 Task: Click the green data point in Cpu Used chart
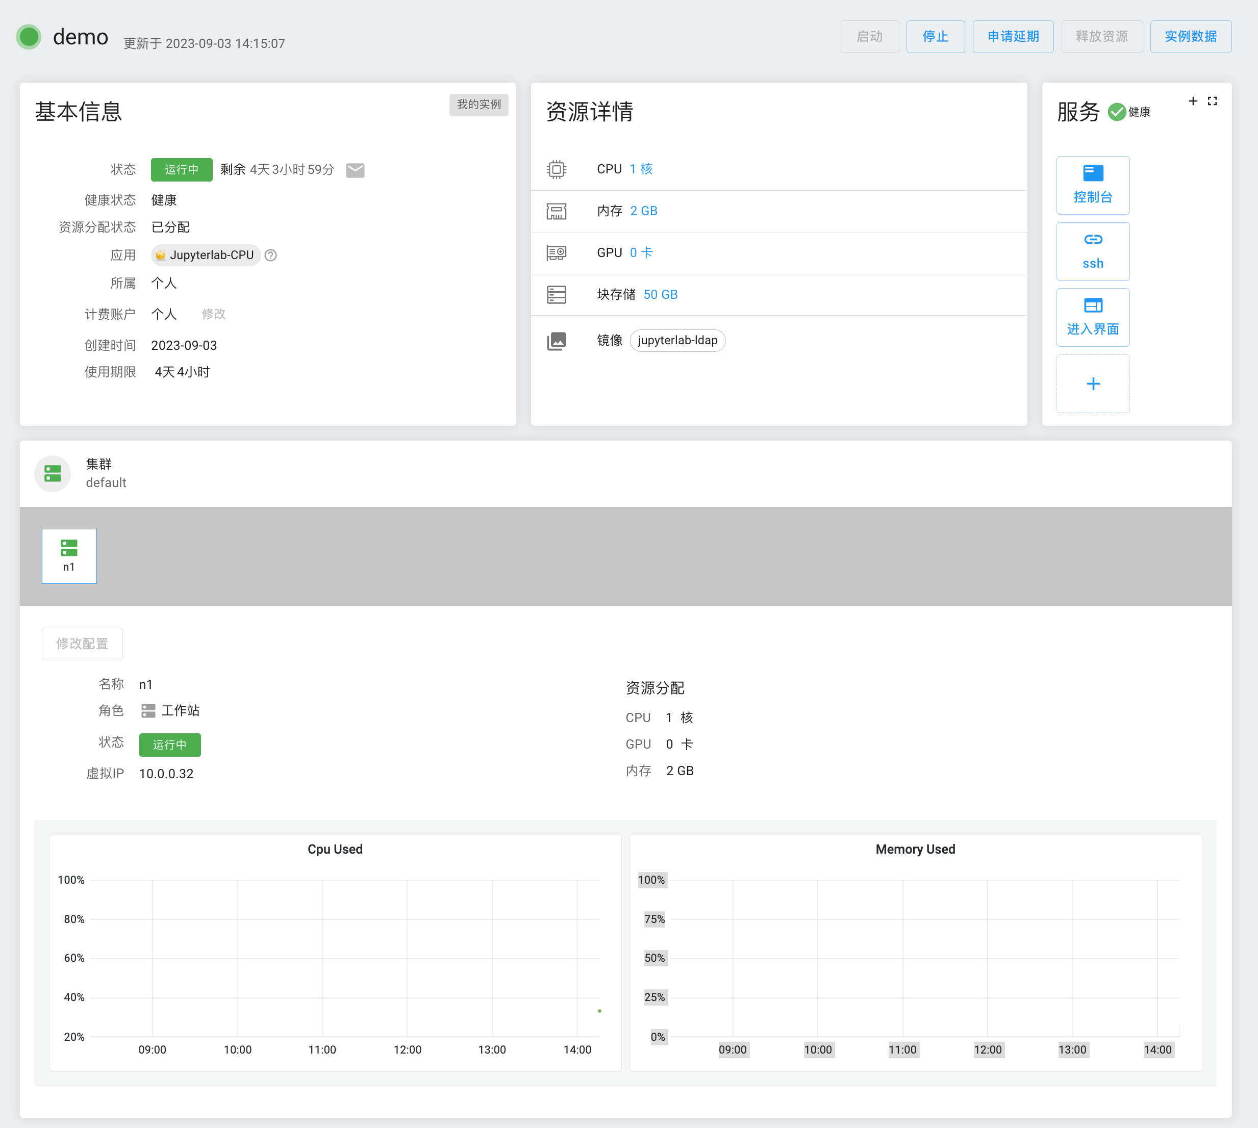(x=599, y=1010)
